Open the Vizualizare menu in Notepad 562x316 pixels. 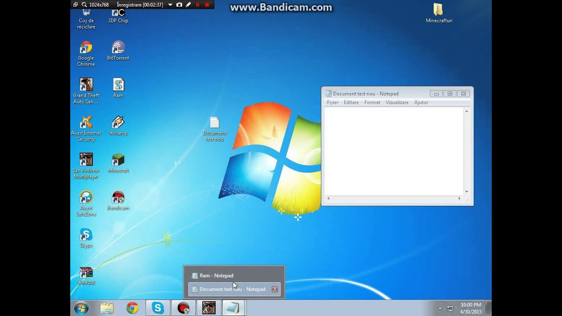(397, 102)
